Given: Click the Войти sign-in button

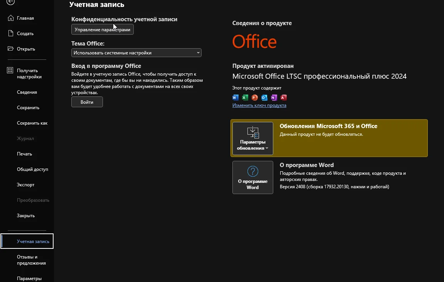Looking at the screenshot, I should pyautogui.click(x=87, y=102).
